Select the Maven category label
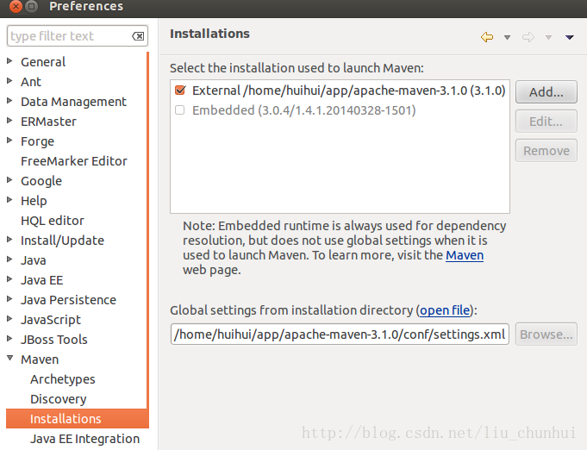Viewport: 587px width, 450px height. click(x=40, y=359)
